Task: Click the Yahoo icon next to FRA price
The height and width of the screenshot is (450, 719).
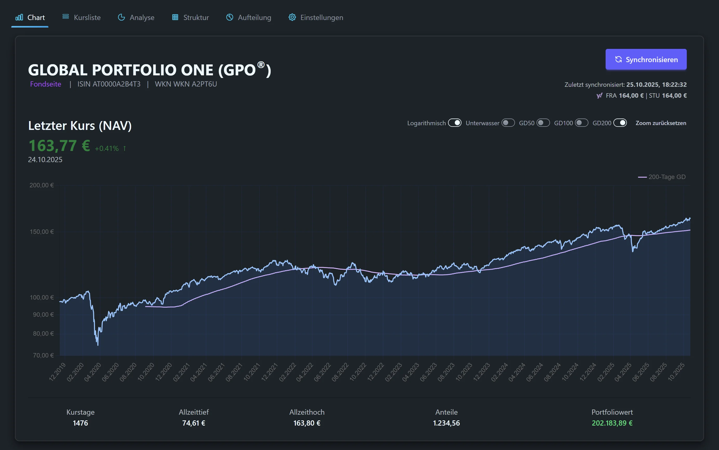Action: point(599,96)
